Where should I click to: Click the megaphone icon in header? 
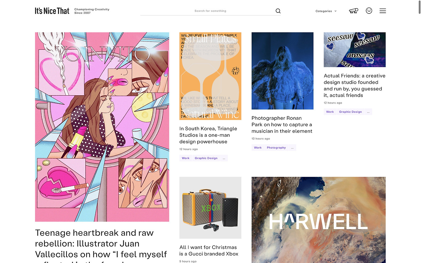click(354, 11)
